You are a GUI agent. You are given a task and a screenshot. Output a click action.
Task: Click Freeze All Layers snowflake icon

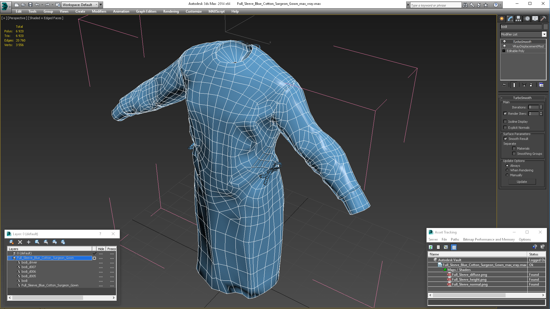pyautogui.click(x=63, y=242)
